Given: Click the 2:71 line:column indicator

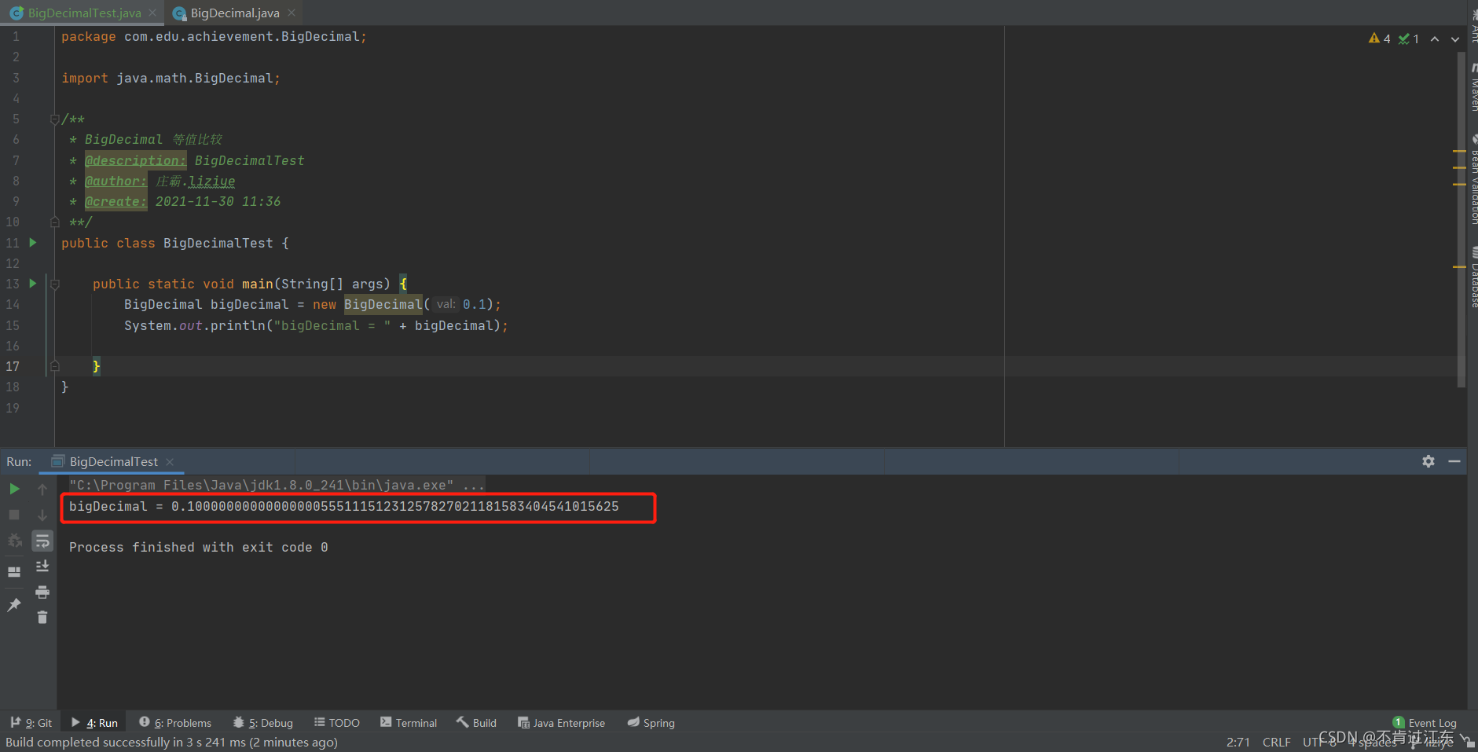Looking at the screenshot, I should tap(1238, 742).
